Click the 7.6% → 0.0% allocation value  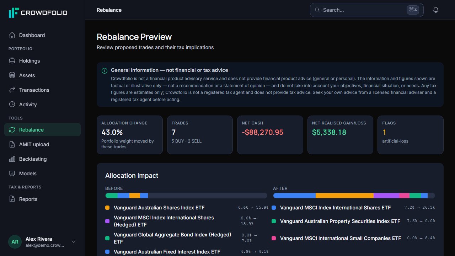pyautogui.click(x=421, y=221)
